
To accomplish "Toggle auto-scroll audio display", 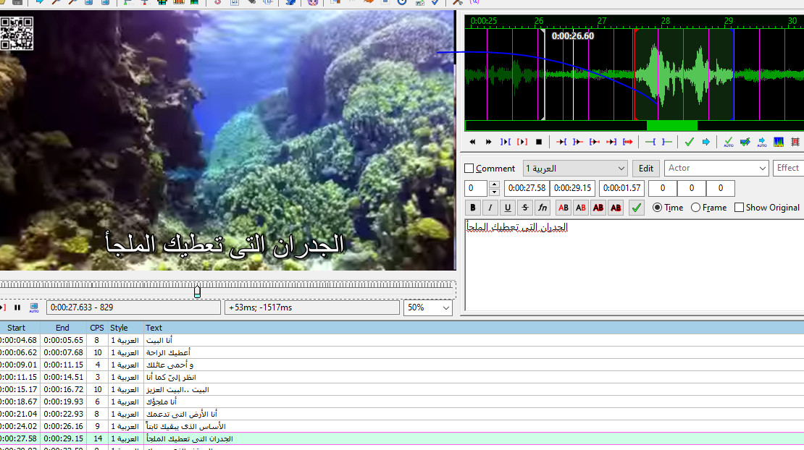I will [762, 142].
